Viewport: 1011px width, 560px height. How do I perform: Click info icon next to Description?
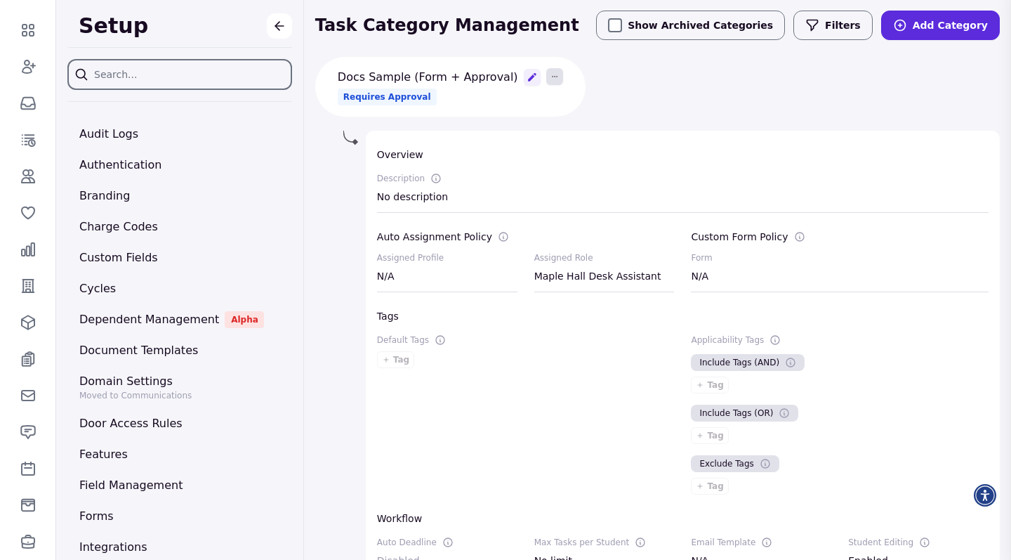436,178
